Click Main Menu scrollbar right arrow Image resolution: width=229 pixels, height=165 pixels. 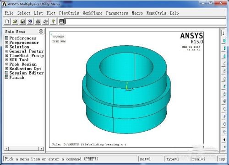click(x=42, y=149)
